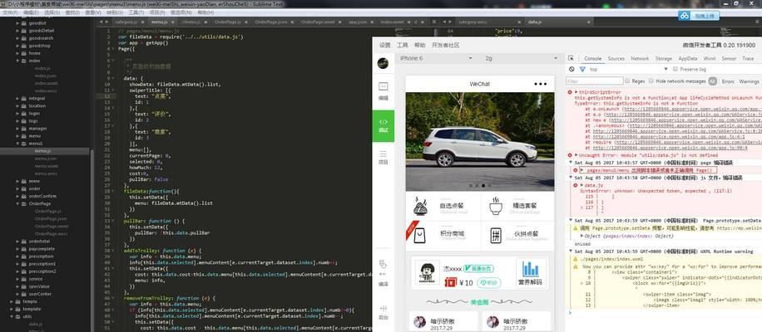The height and width of the screenshot is (332, 762).
Task: Open the 工具 menu in WeChat devtools
Action: [403, 45]
